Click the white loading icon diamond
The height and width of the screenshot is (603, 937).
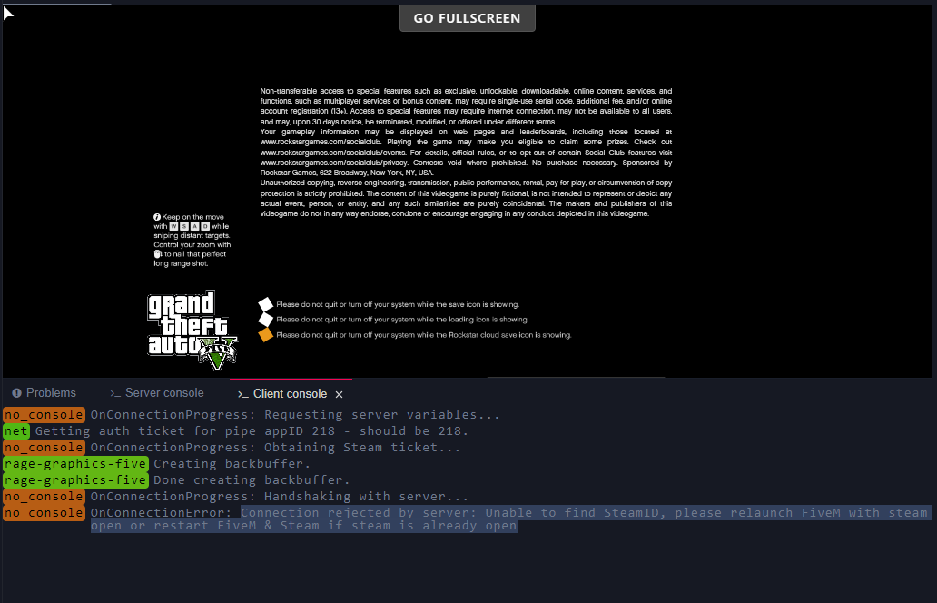tap(266, 319)
